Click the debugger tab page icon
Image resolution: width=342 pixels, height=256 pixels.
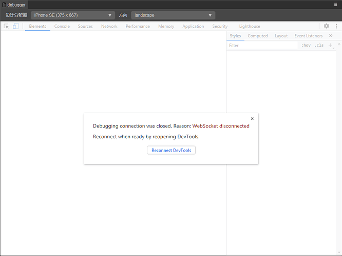4,5
